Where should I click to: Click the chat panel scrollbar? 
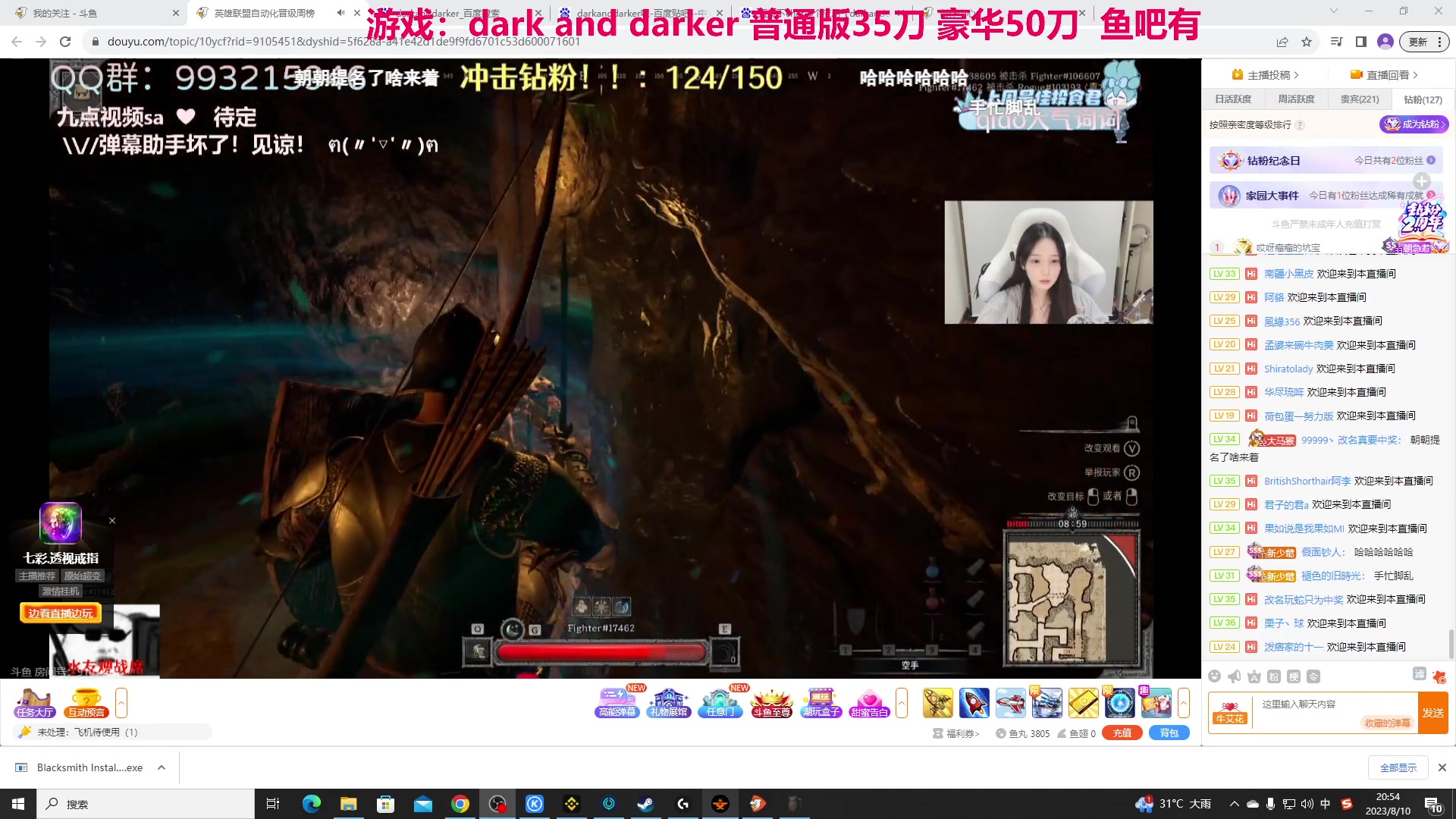(x=1451, y=644)
